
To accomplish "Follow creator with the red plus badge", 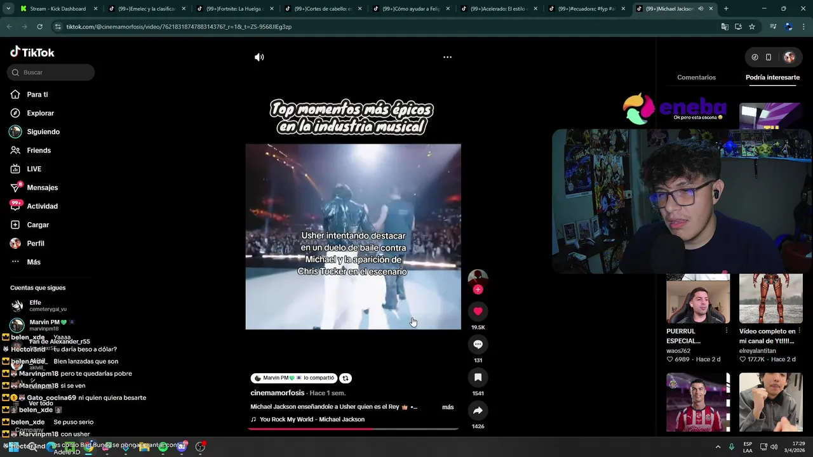I will [478, 289].
